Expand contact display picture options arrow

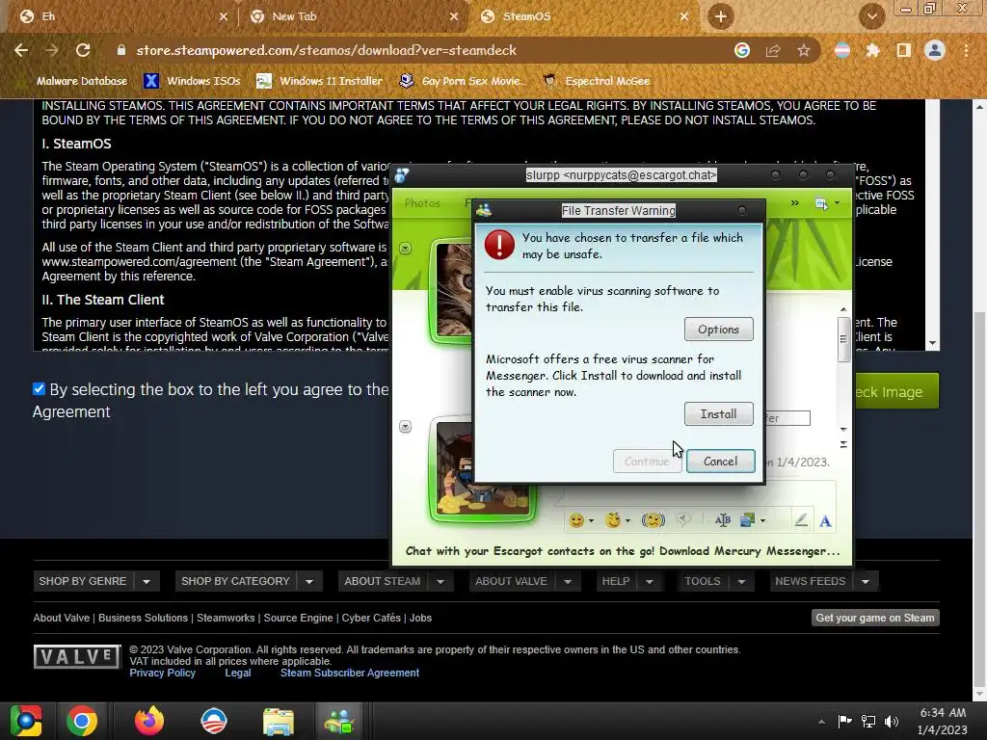pos(406,248)
